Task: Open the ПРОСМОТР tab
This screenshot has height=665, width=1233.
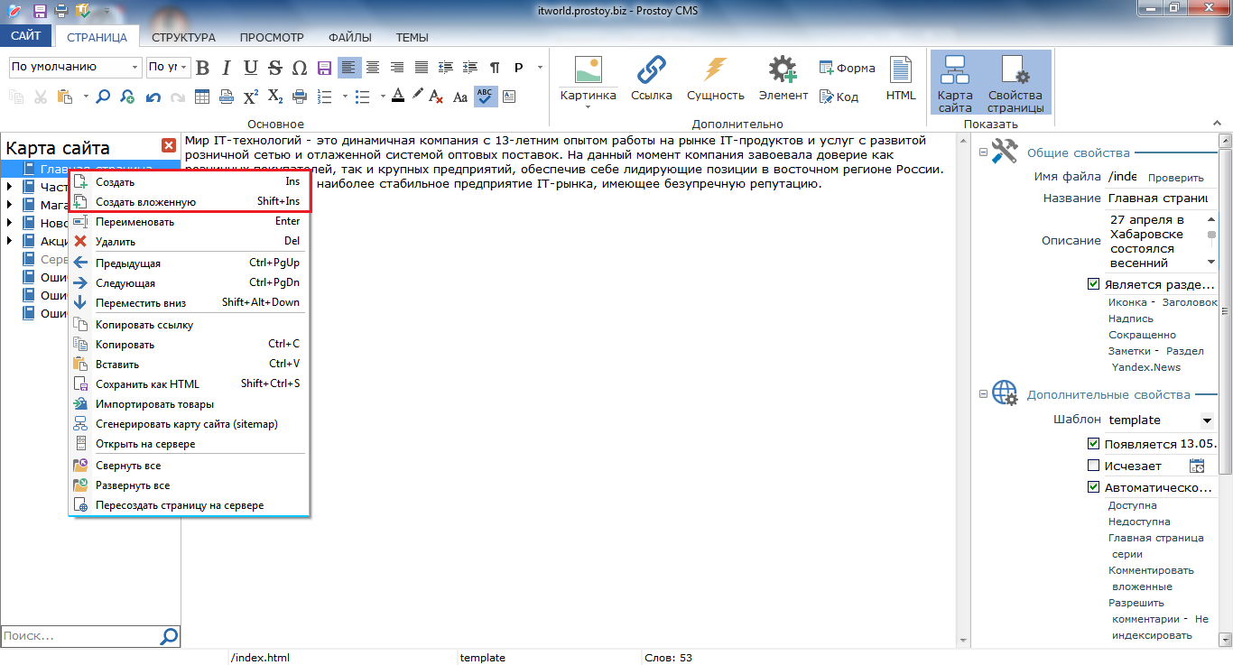Action: [272, 37]
